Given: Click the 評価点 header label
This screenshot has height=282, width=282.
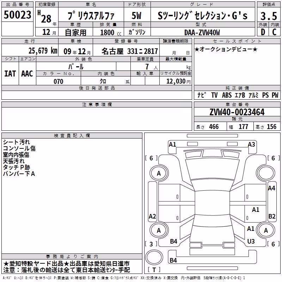Looking at the screenshot, I should tap(269, 5).
